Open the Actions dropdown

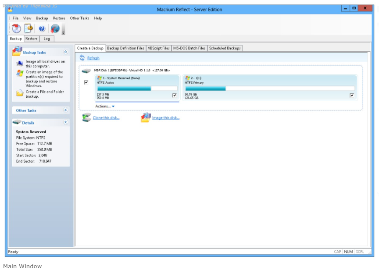tap(104, 106)
